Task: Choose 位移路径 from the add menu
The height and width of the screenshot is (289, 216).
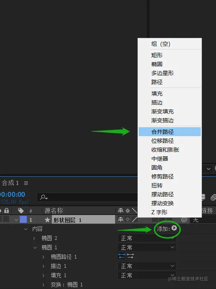Action: pyautogui.click(x=170, y=141)
